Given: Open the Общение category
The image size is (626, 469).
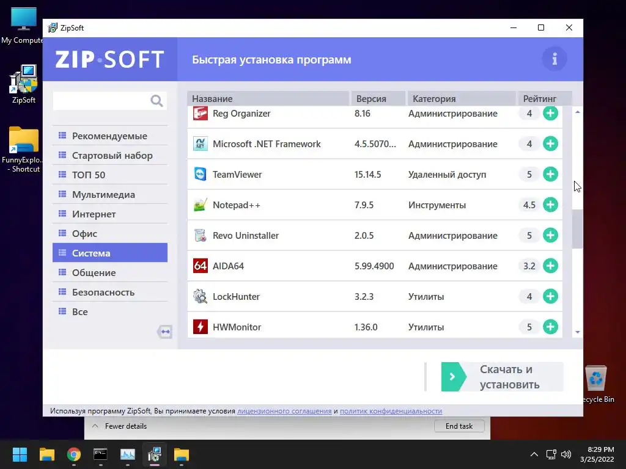Looking at the screenshot, I should point(110,273).
